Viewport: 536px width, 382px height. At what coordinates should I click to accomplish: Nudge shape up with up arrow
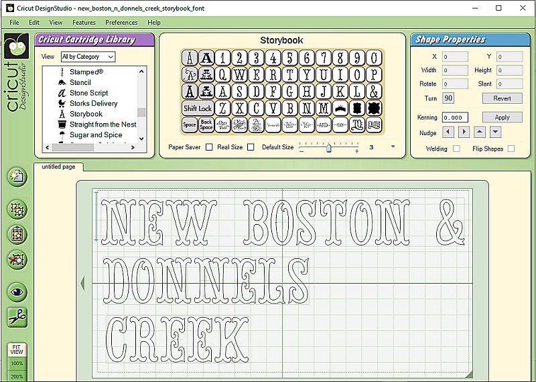480,132
